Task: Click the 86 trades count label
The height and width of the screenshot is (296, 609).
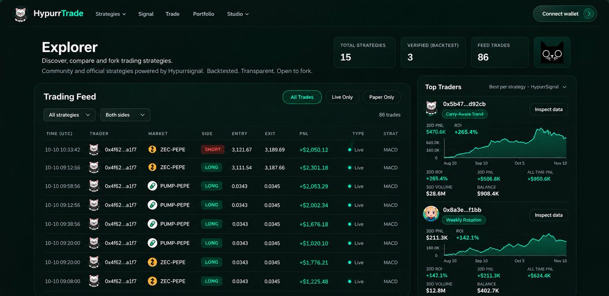Action: pyautogui.click(x=390, y=115)
